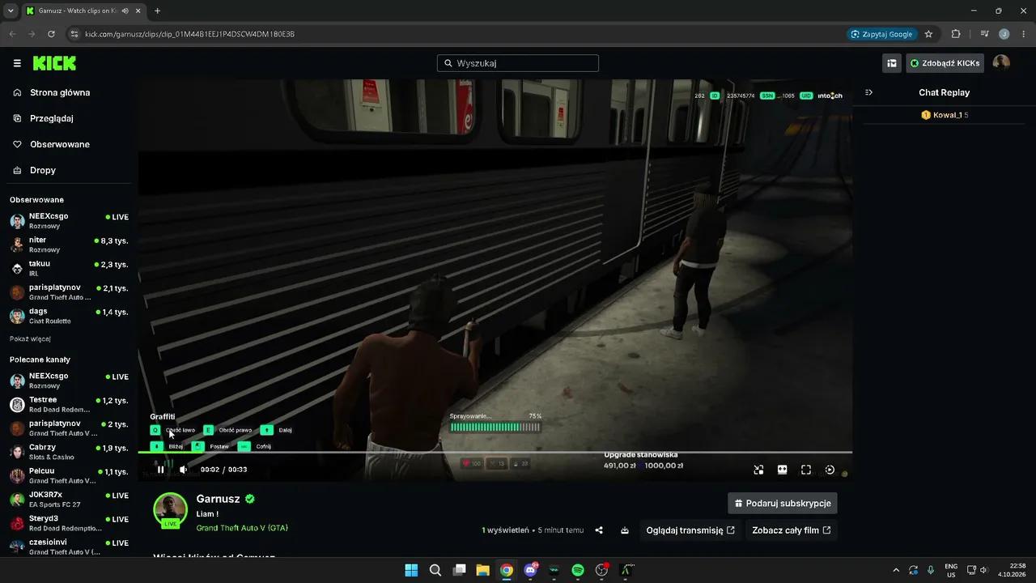Click the Oglądaj transmisję button
The width and height of the screenshot is (1036, 583).
coord(690,530)
